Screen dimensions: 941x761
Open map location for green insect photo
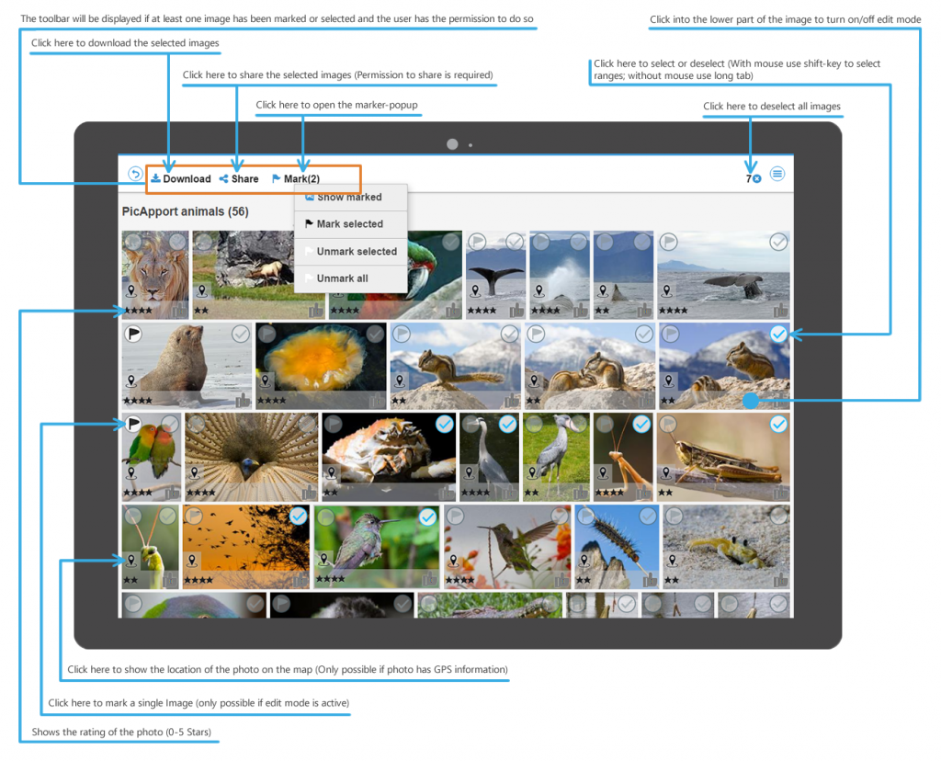131,560
